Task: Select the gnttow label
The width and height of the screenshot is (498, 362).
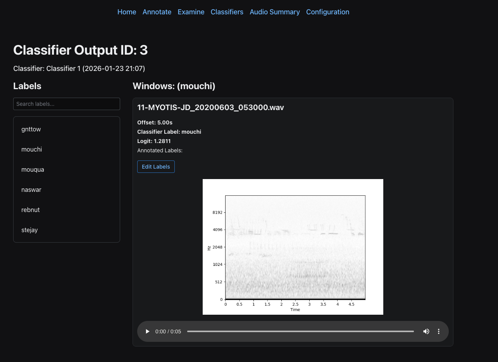Action: click(x=31, y=129)
